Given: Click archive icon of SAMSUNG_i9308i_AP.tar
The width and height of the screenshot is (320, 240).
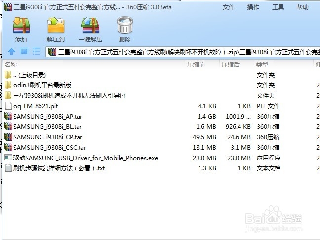Looking at the screenshot, I should [8, 117].
